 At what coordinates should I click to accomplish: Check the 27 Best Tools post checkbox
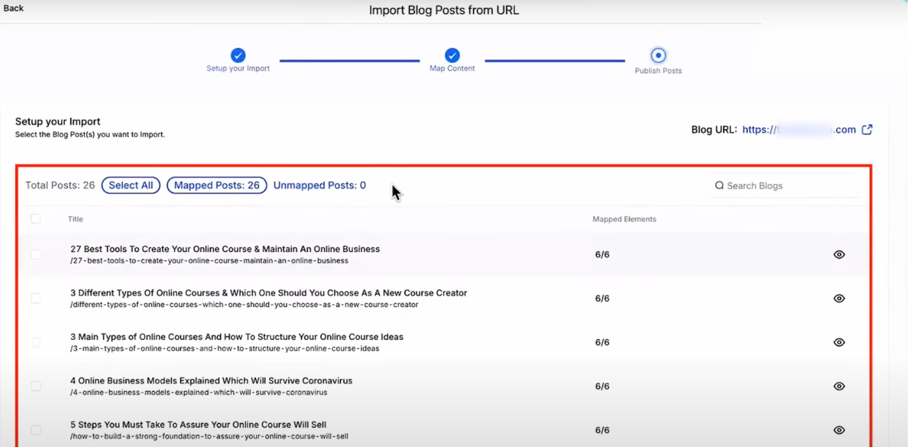coord(36,255)
